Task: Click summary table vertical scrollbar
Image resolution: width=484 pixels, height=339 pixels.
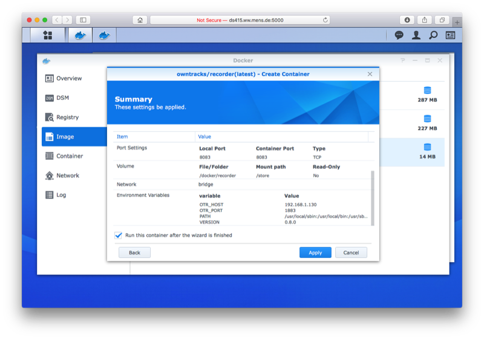Action: (x=372, y=198)
